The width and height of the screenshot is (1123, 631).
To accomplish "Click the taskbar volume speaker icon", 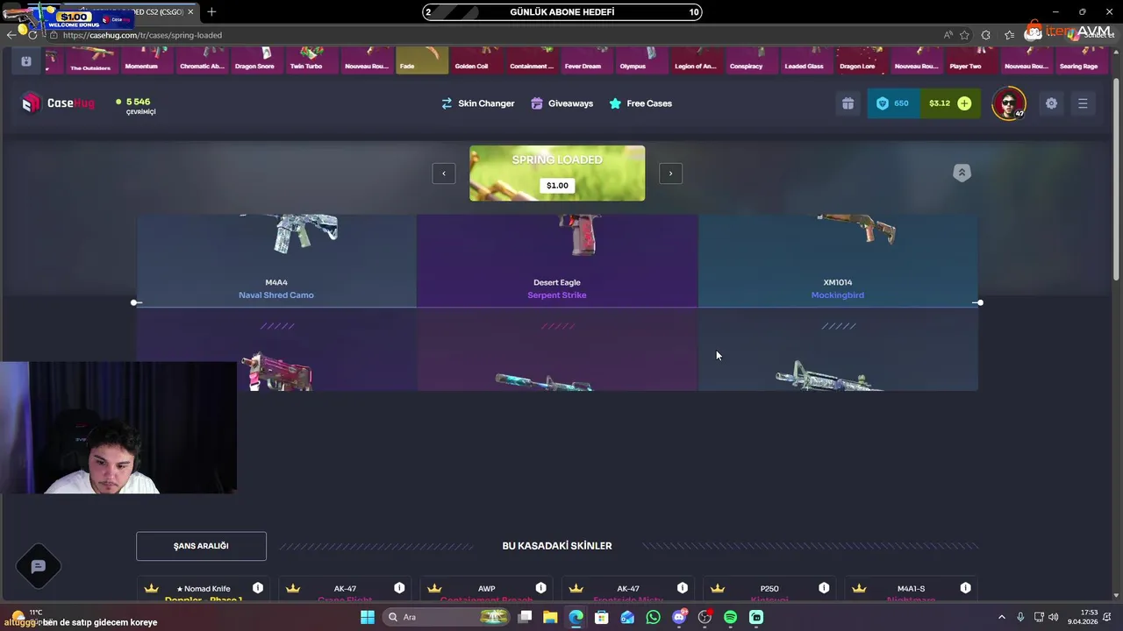I will tap(1053, 617).
